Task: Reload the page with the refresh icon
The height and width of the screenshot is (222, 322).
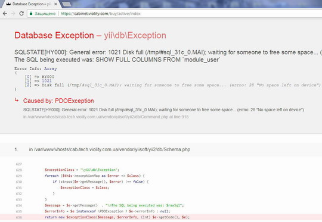Action: coord(21,14)
